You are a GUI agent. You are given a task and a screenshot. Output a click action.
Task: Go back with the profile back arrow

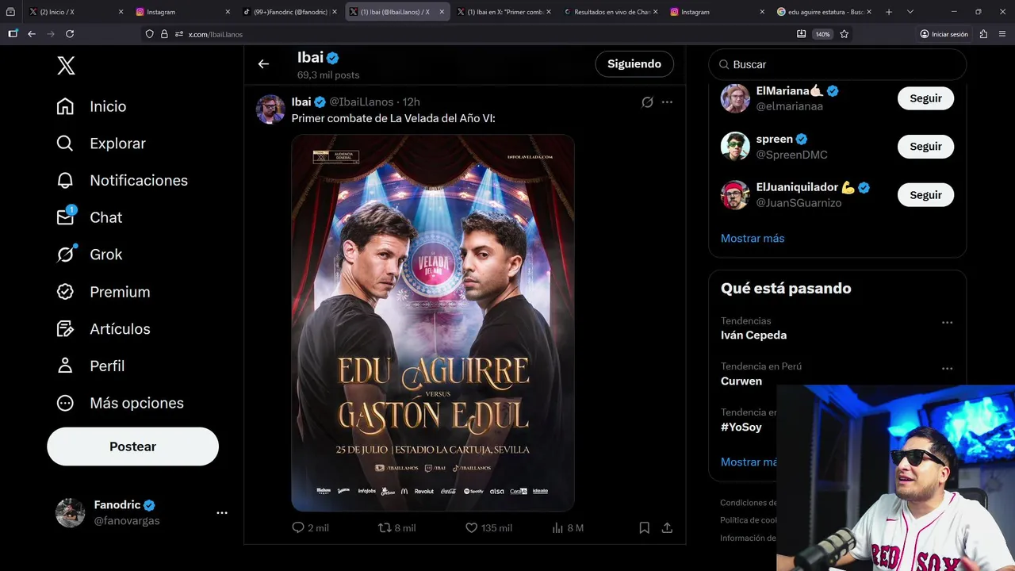(x=263, y=64)
